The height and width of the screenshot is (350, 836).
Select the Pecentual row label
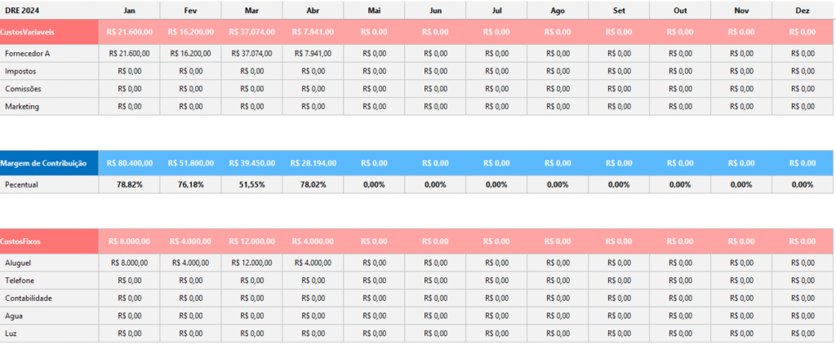tap(22, 184)
